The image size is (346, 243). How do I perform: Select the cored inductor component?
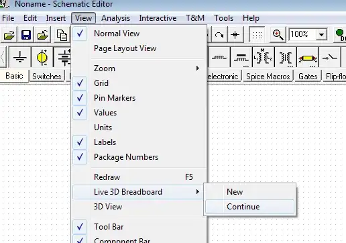[241, 58]
